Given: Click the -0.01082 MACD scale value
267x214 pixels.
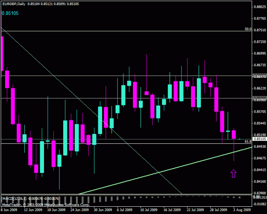Looking at the screenshot, I should click(x=260, y=204).
